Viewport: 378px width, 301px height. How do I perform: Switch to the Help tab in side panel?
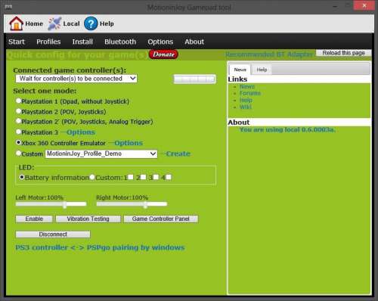[262, 70]
